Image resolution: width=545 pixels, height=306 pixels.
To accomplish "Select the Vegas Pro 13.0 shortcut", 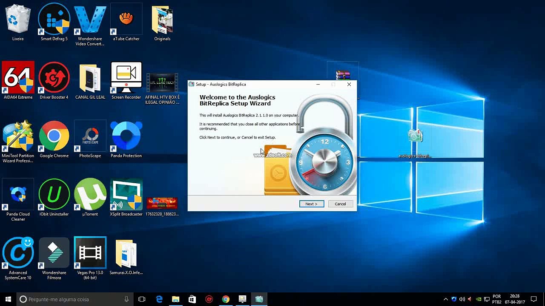I will 90,258.
